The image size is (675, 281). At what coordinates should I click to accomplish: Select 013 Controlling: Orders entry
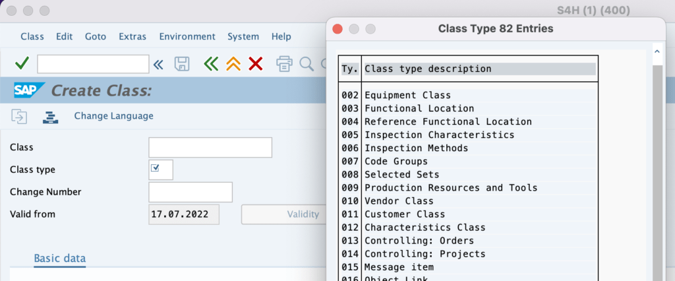coord(469,241)
